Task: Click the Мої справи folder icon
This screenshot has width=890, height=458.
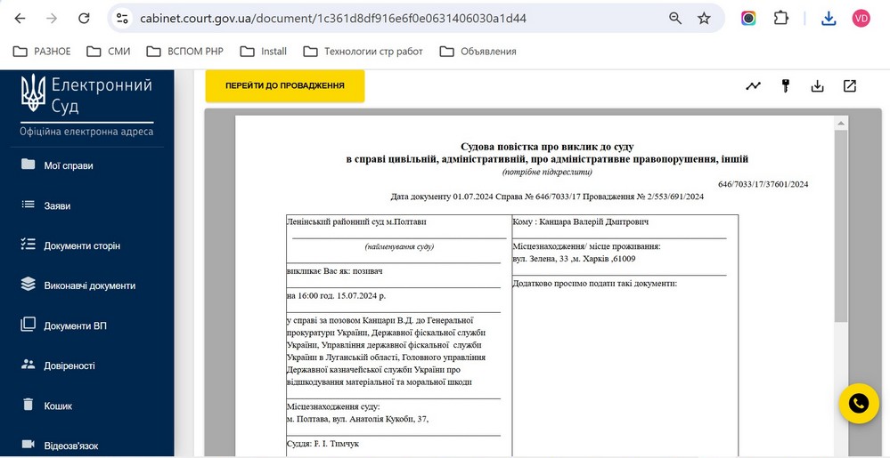Action: pos(28,165)
